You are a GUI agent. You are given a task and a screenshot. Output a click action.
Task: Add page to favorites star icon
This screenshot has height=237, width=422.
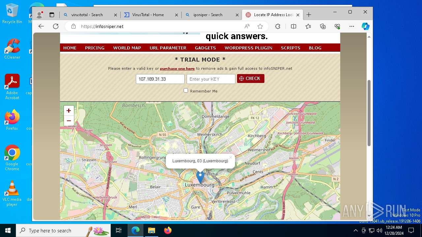click(260, 26)
